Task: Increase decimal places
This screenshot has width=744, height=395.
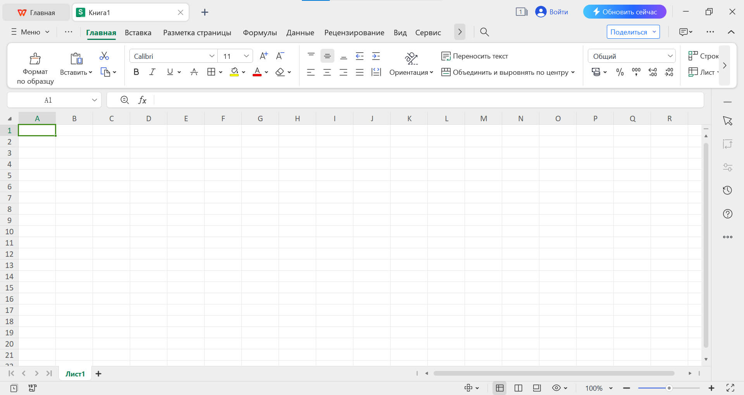Action: 653,72
